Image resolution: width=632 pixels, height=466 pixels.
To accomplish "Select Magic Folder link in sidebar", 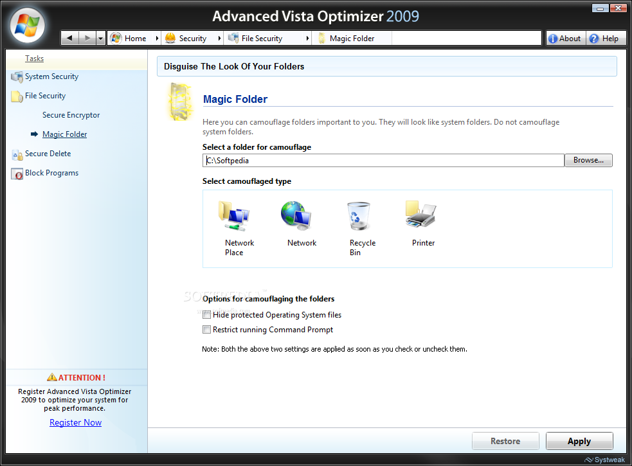I will (64, 134).
